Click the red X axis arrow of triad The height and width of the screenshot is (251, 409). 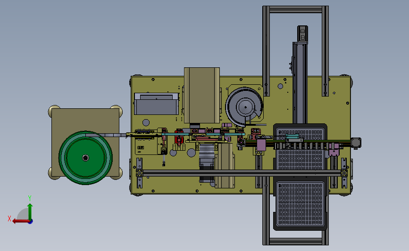(20, 221)
